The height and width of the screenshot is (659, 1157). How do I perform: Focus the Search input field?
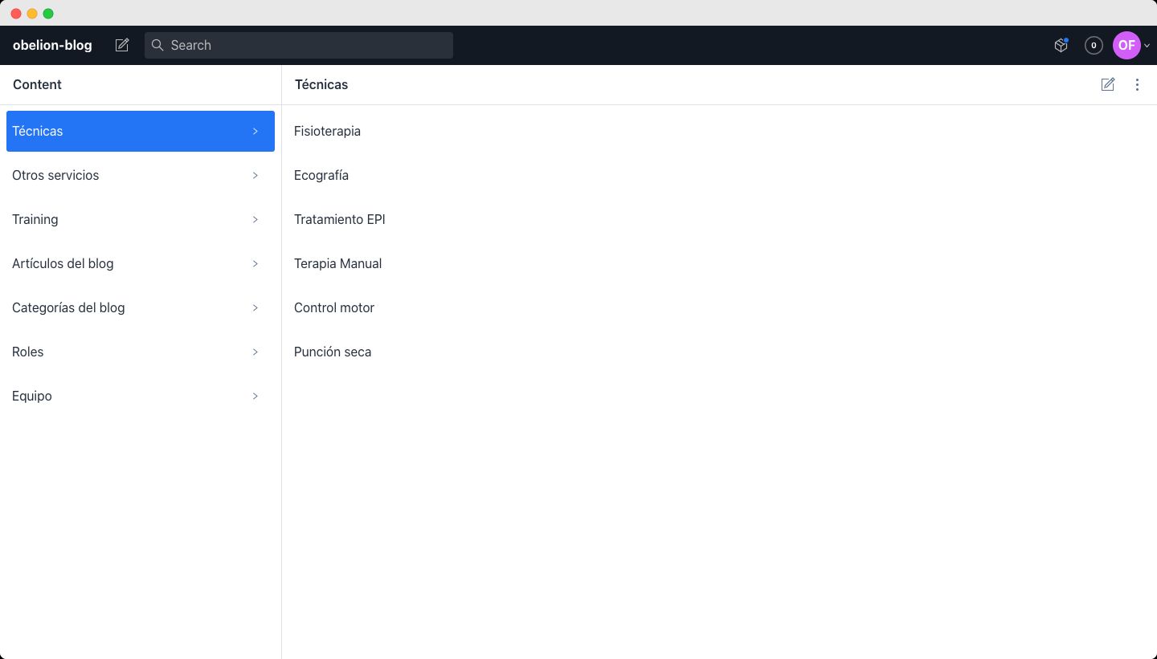coord(299,45)
